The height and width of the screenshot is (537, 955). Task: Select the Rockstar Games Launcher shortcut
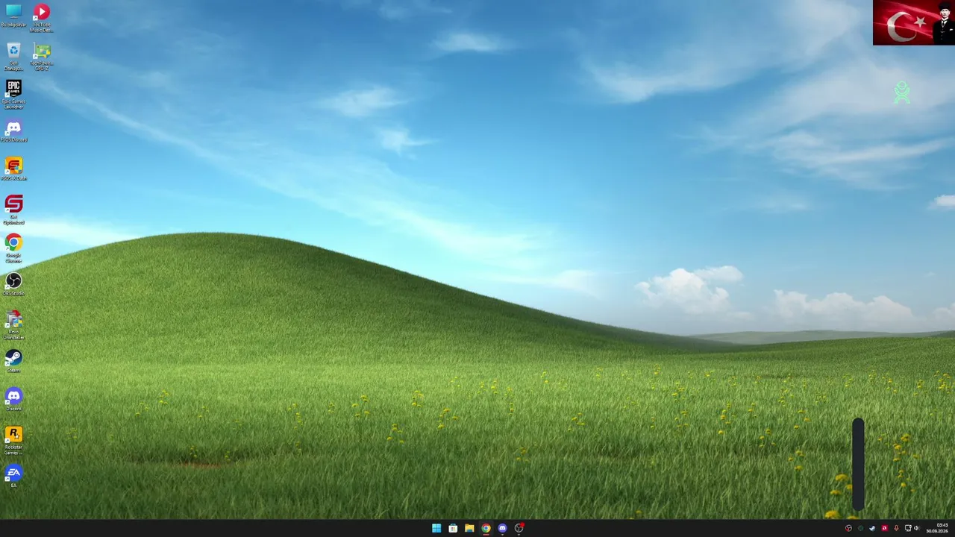click(13, 440)
